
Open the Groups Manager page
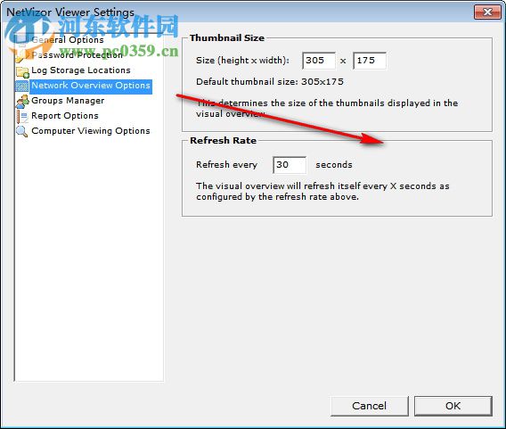tap(68, 101)
